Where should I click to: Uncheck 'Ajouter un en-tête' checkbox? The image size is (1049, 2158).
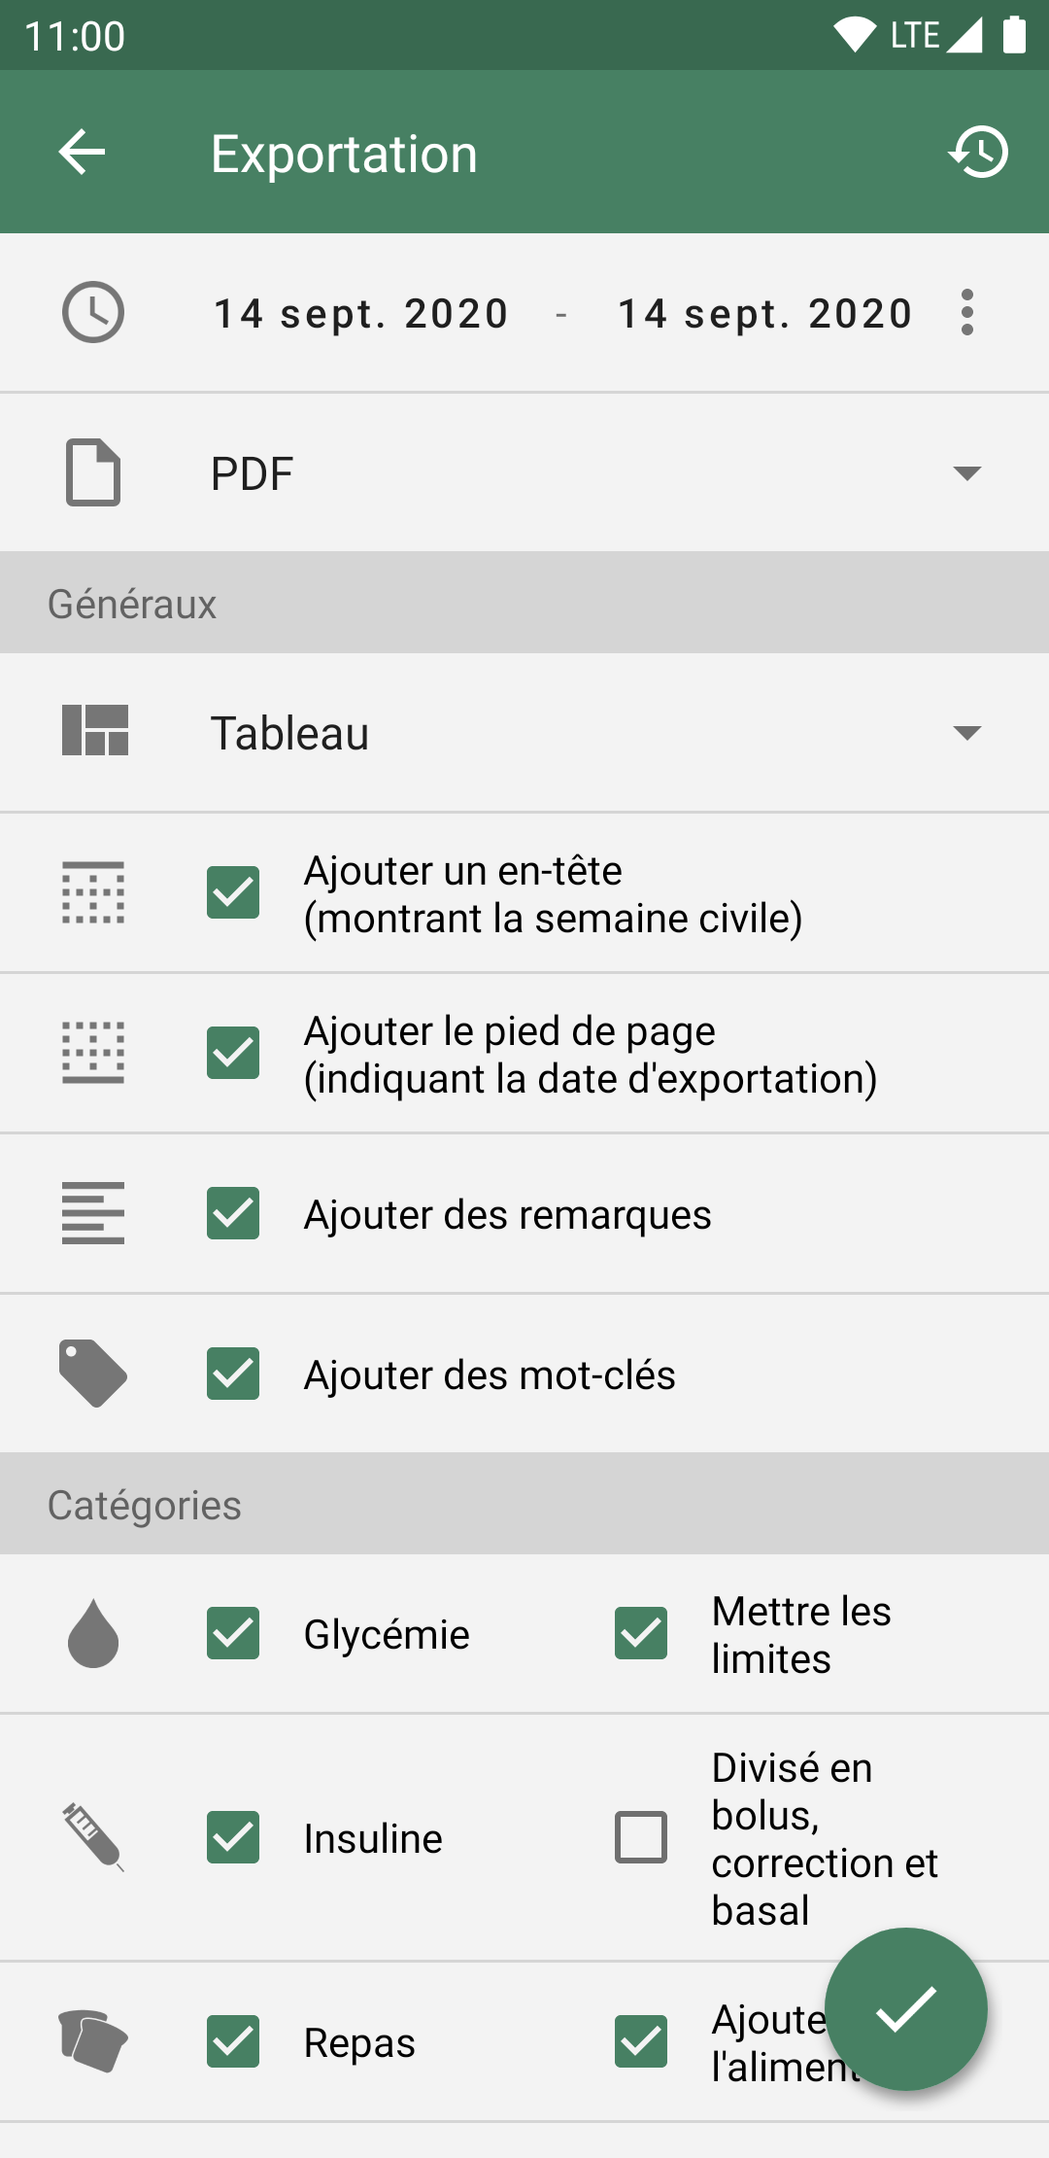click(233, 892)
